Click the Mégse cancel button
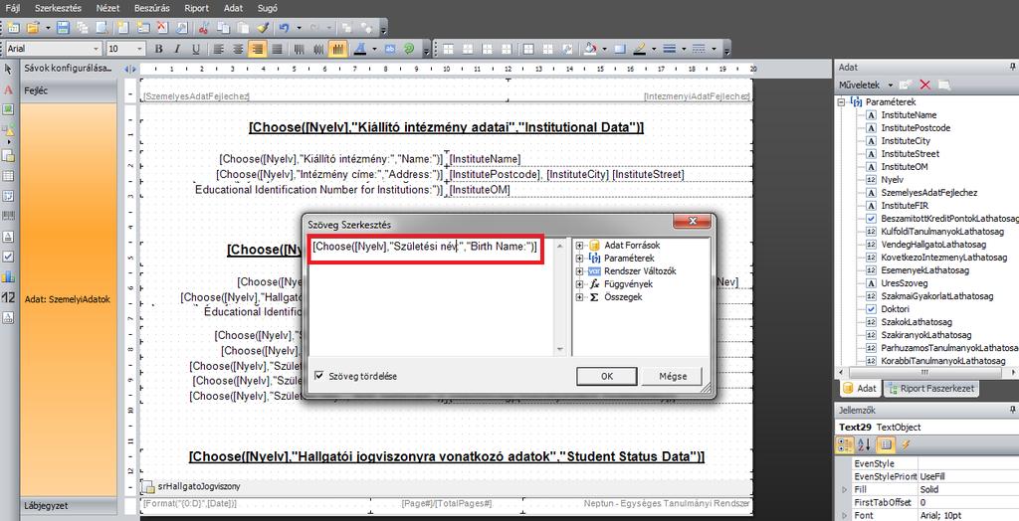The width and height of the screenshot is (1019, 521). (672, 376)
